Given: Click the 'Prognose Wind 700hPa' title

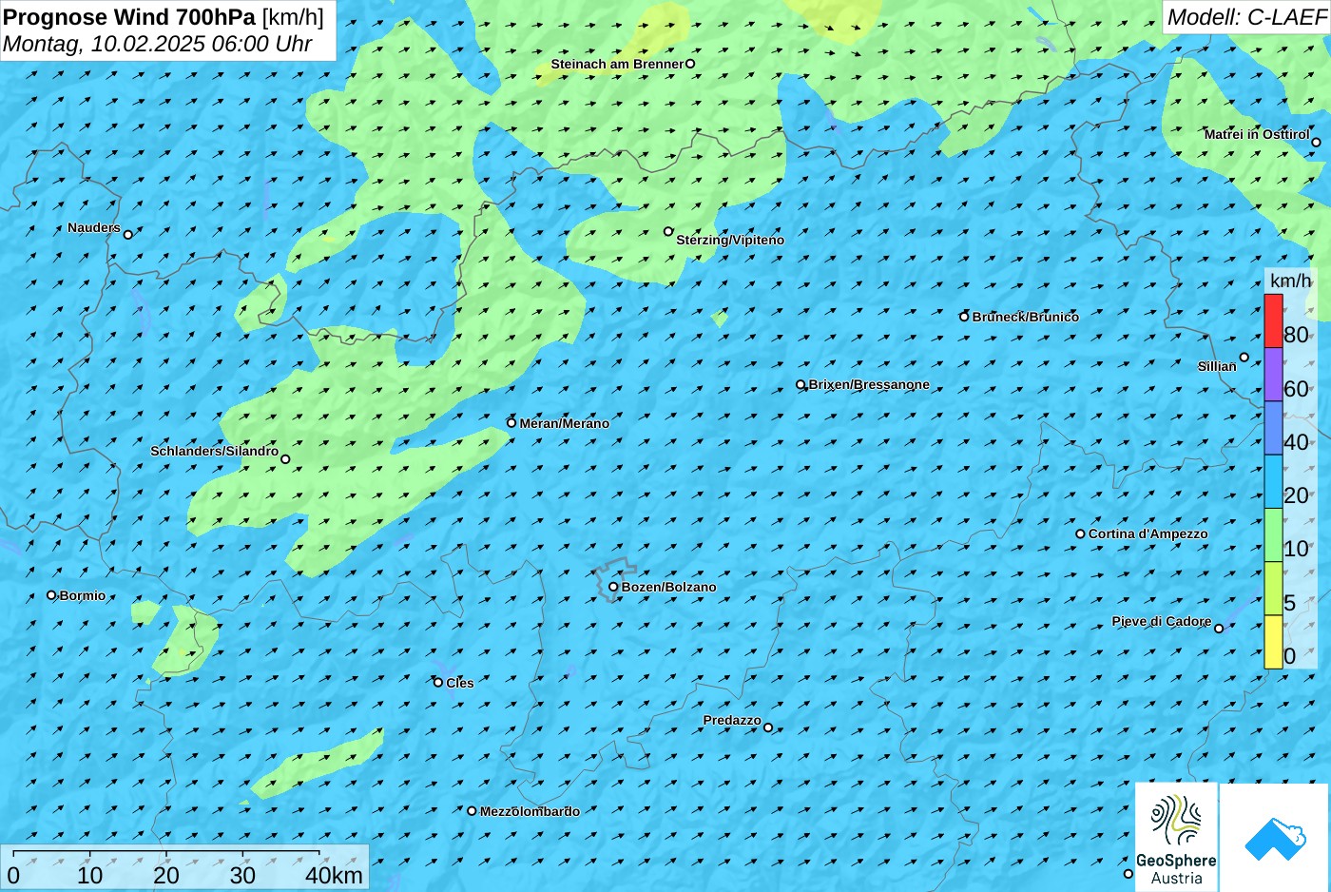Looking at the screenshot, I should click(129, 16).
